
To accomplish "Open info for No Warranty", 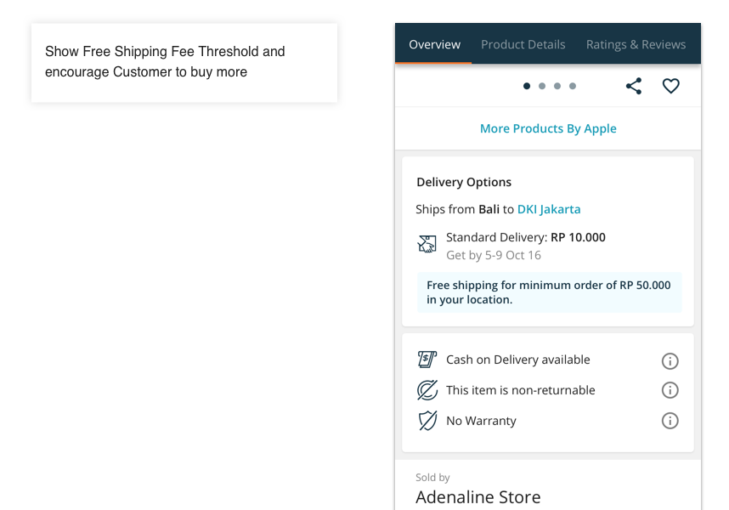I will pyautogui.click(x=670, y=421).
